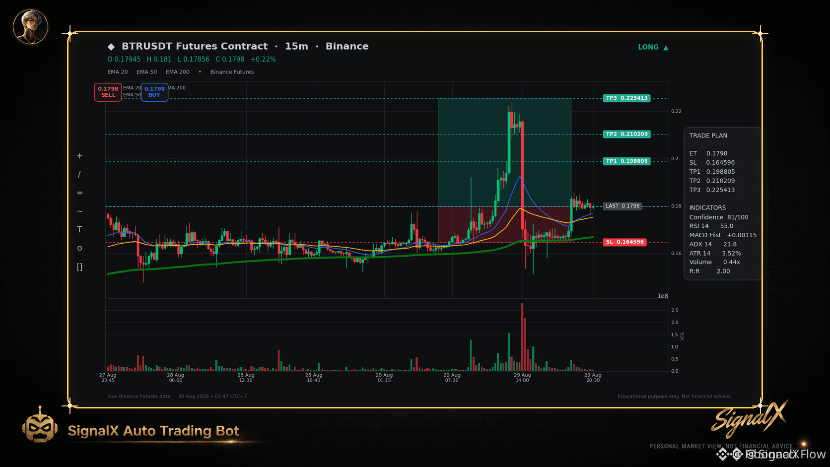Click the MACD Hist +0.00115 row

(723, 235)
